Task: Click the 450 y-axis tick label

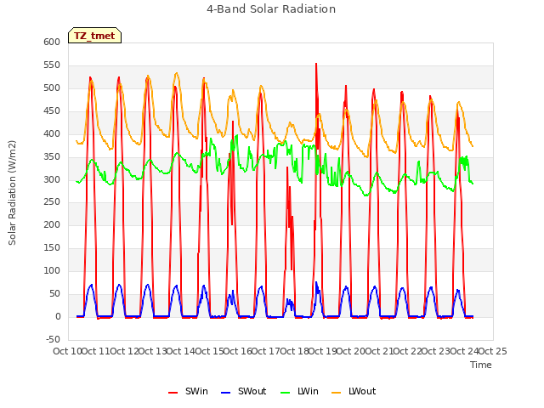Action: click(x=52, y=110)
